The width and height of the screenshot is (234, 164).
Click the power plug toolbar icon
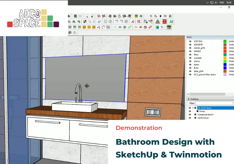point(160,16)
